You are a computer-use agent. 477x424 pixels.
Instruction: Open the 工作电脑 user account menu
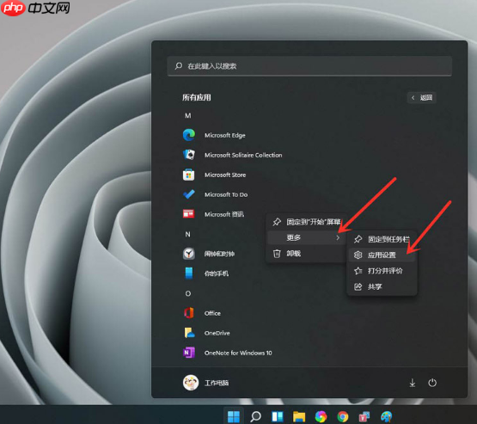[x=205, y=383]
